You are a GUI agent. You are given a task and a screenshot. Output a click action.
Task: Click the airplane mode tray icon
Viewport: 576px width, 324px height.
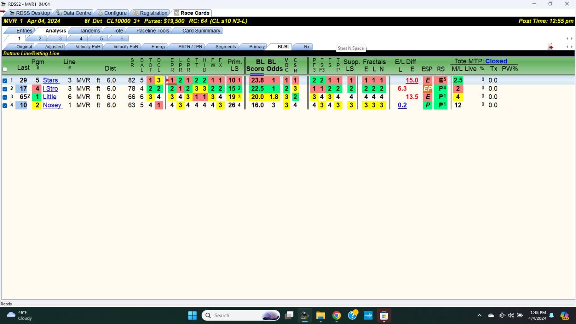502,316
